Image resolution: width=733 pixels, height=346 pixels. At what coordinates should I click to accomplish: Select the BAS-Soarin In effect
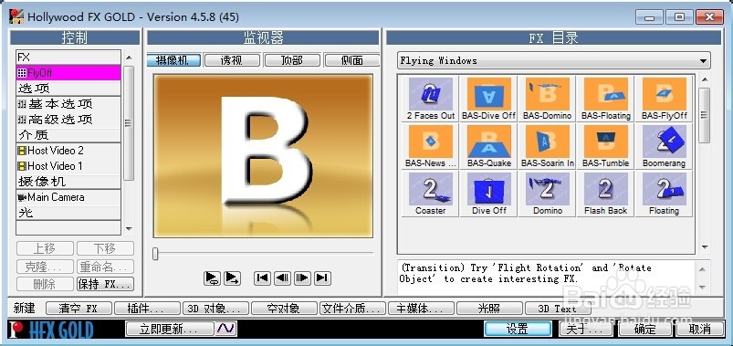point(548,146)
